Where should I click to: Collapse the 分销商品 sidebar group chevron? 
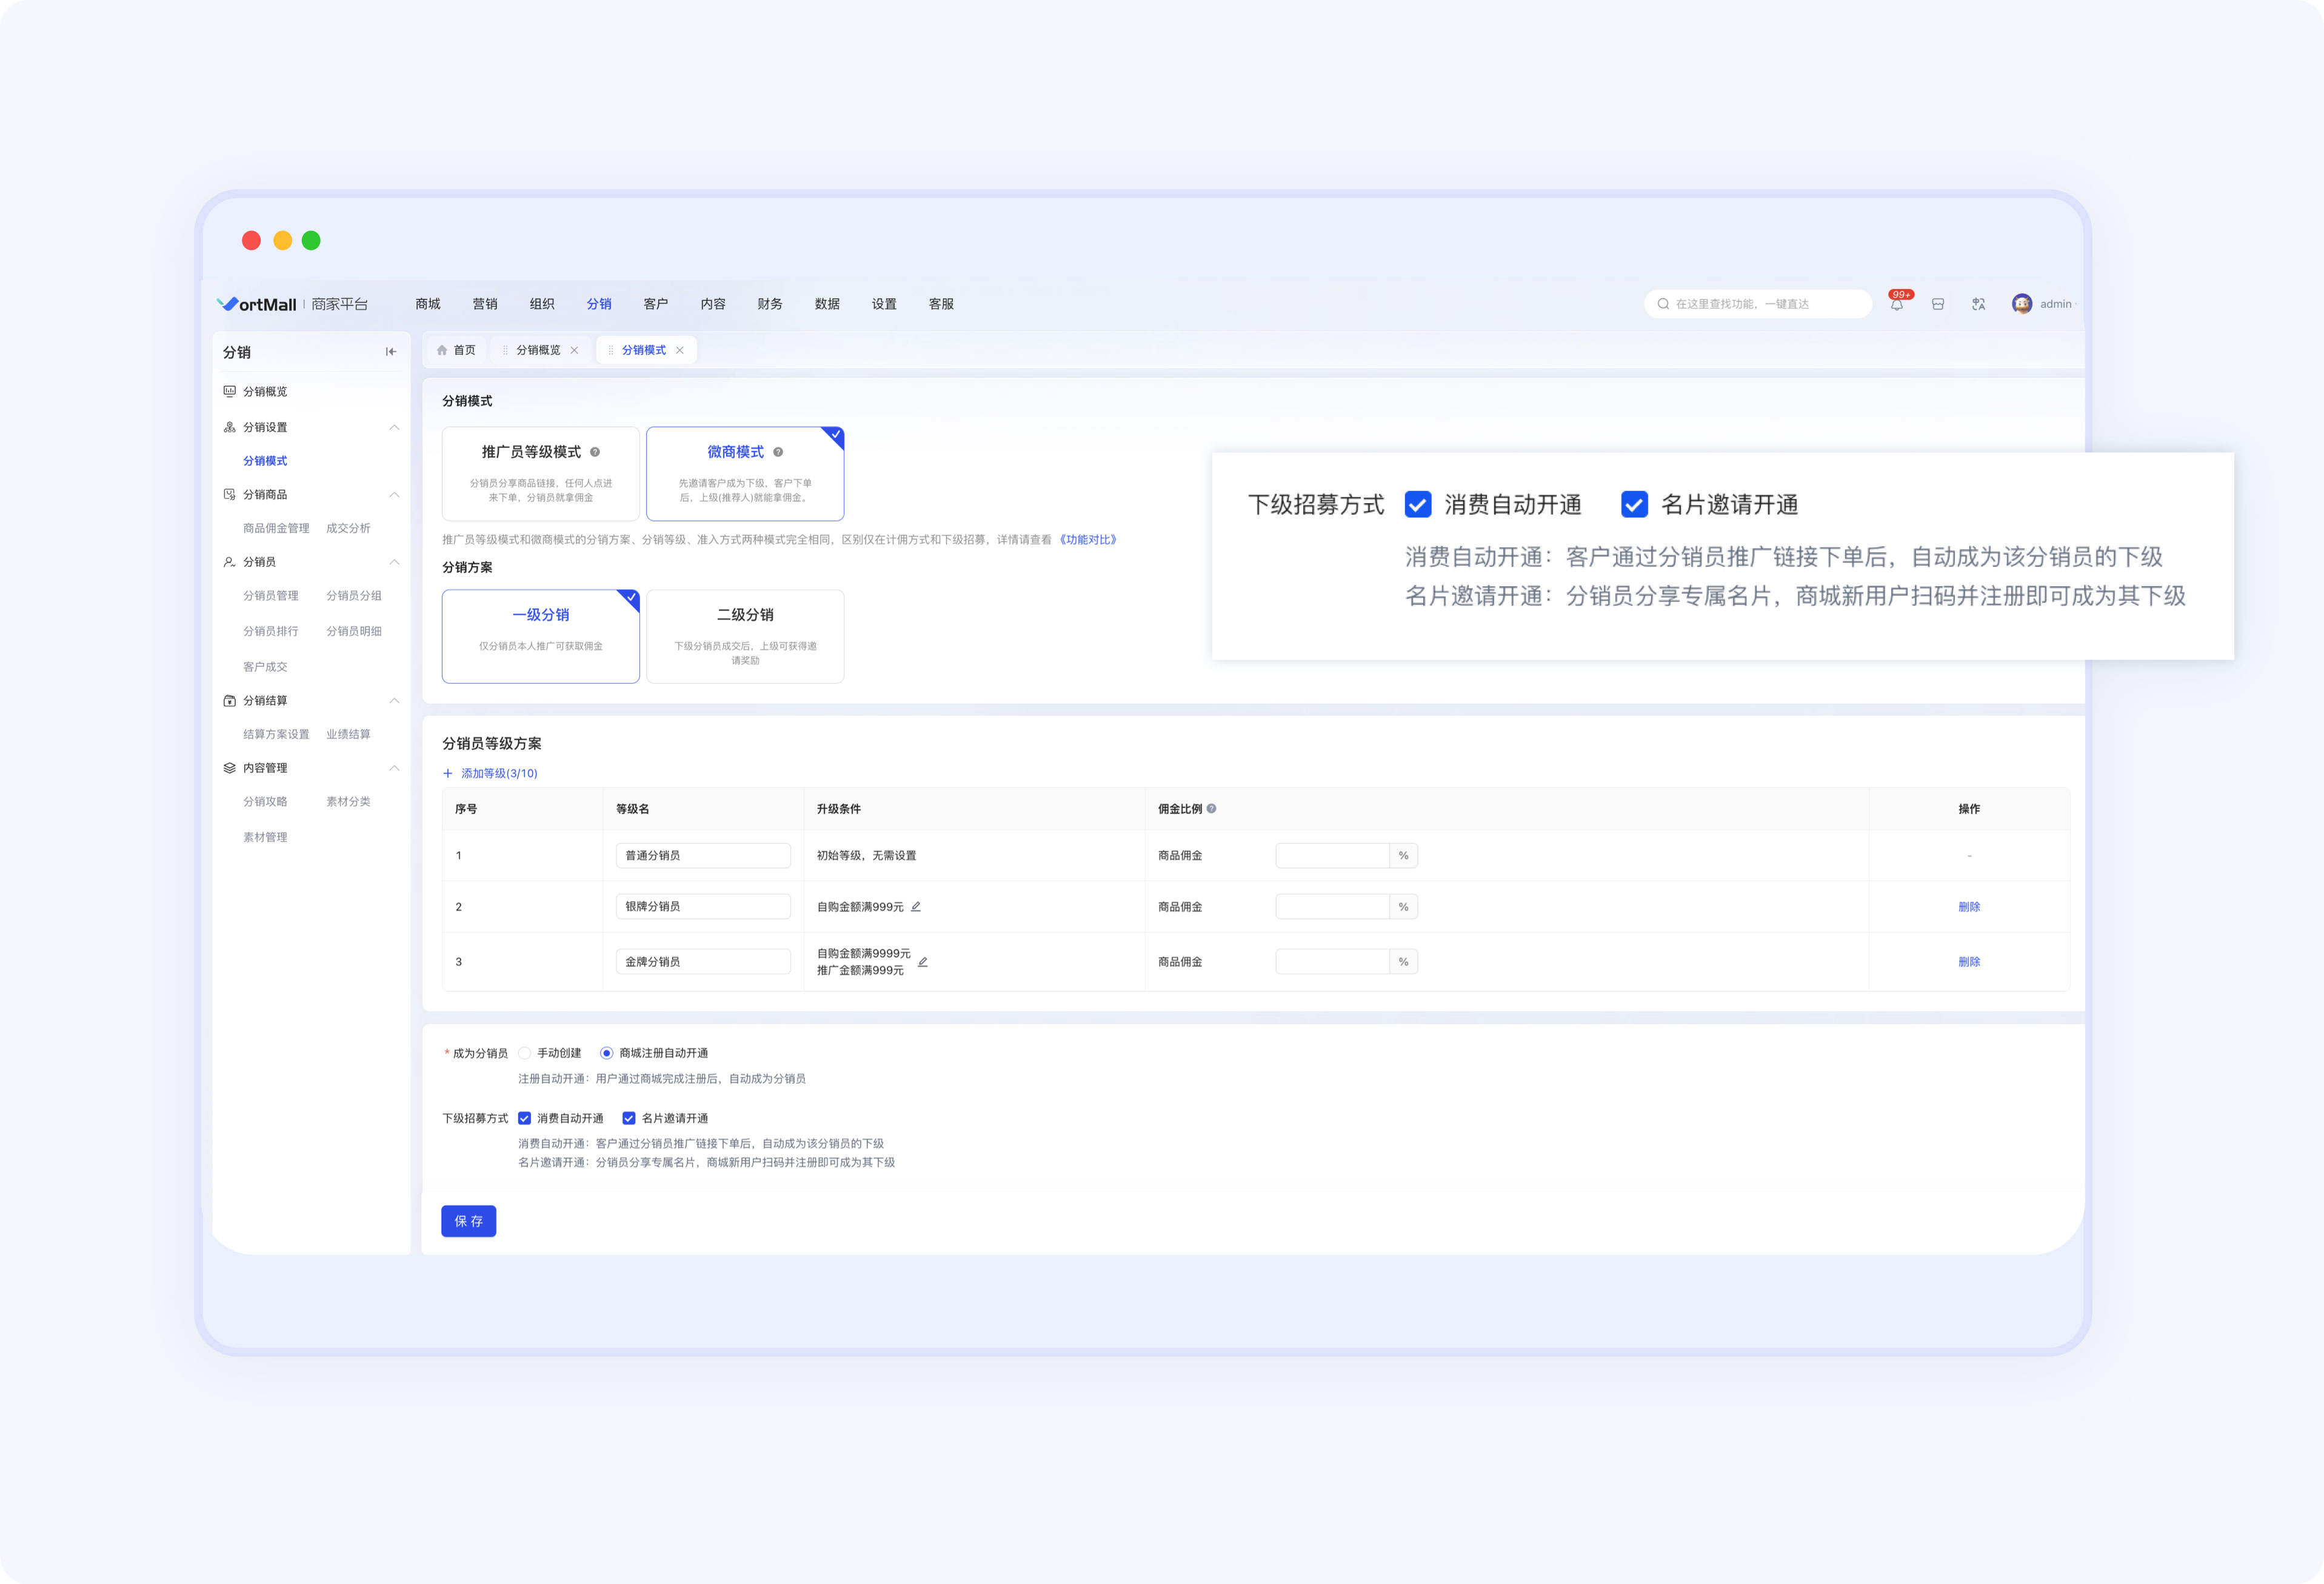tap(394, 494)
